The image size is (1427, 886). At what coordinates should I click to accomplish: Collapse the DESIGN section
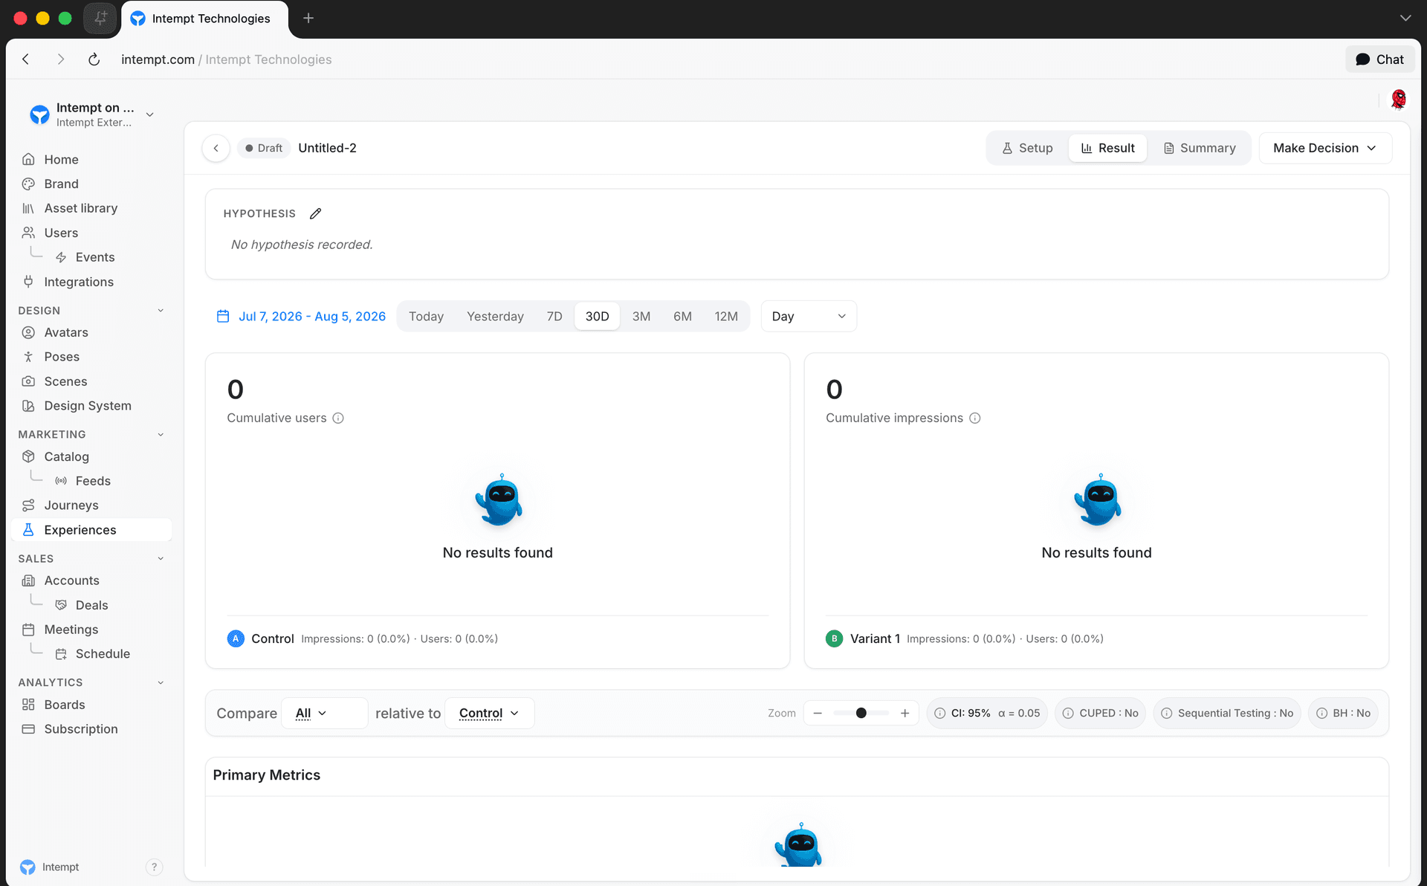(x=161, y=311)
